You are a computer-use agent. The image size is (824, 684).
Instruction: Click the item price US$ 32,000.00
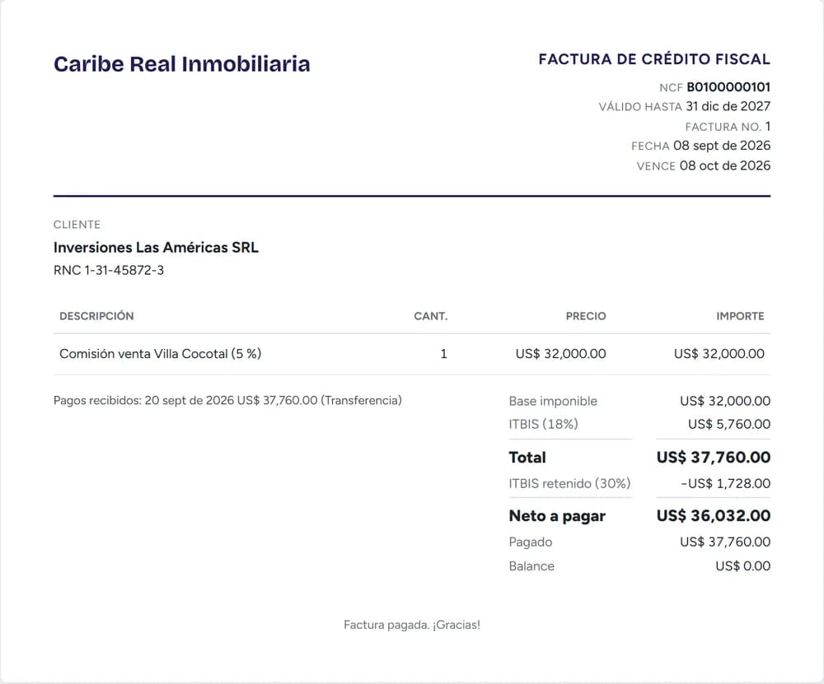click(560, 354)
